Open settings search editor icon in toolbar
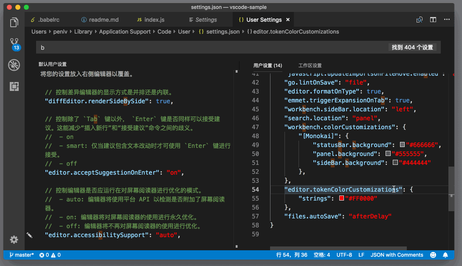The image size is (462, 266). (x=419, y=20)
